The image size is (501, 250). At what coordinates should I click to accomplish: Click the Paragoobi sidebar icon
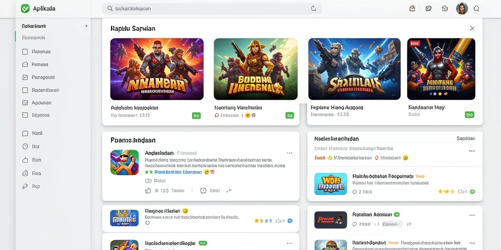pos(25,77)
